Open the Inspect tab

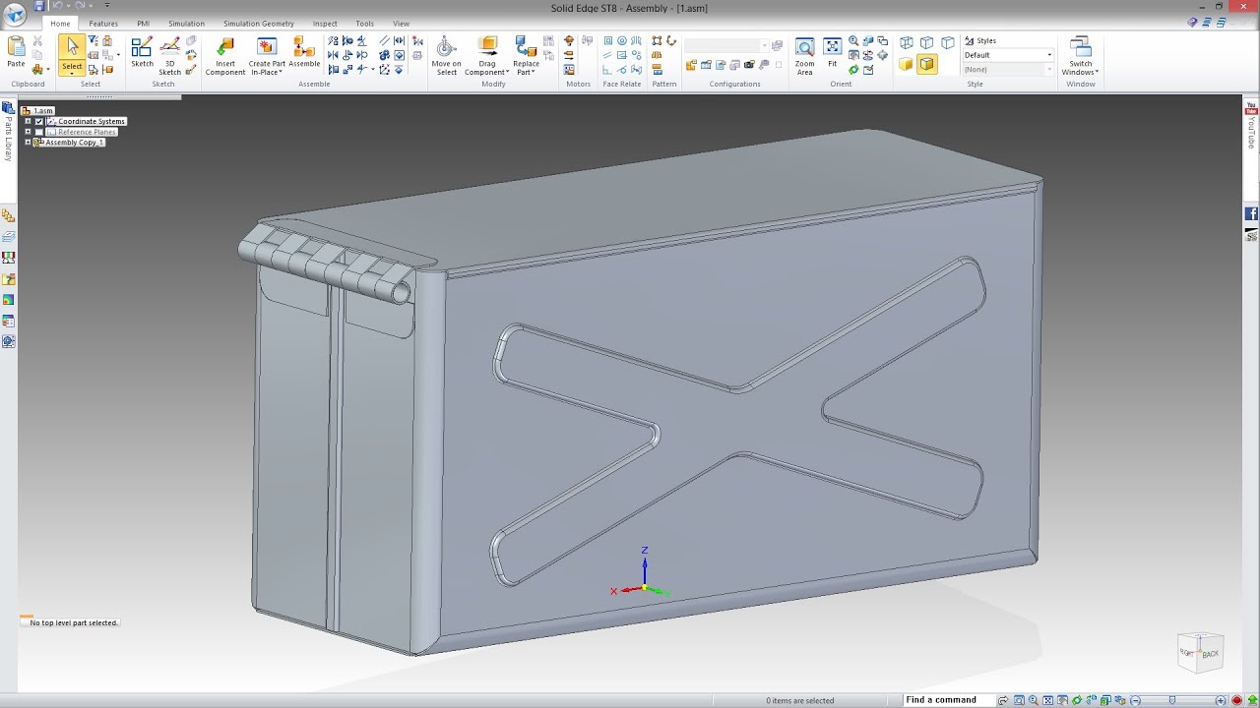click(x=325, y=24)
